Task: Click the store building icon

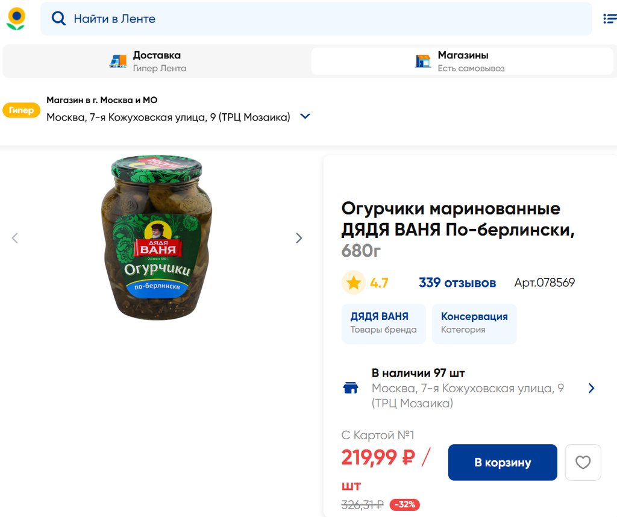Action: pos(424,61)
